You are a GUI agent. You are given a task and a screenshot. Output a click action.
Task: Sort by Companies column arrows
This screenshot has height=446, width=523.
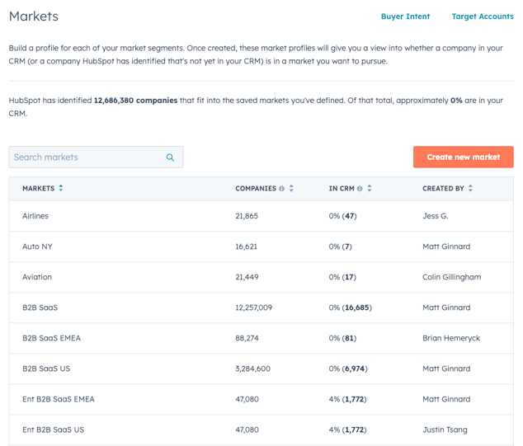tap(291, 189)
